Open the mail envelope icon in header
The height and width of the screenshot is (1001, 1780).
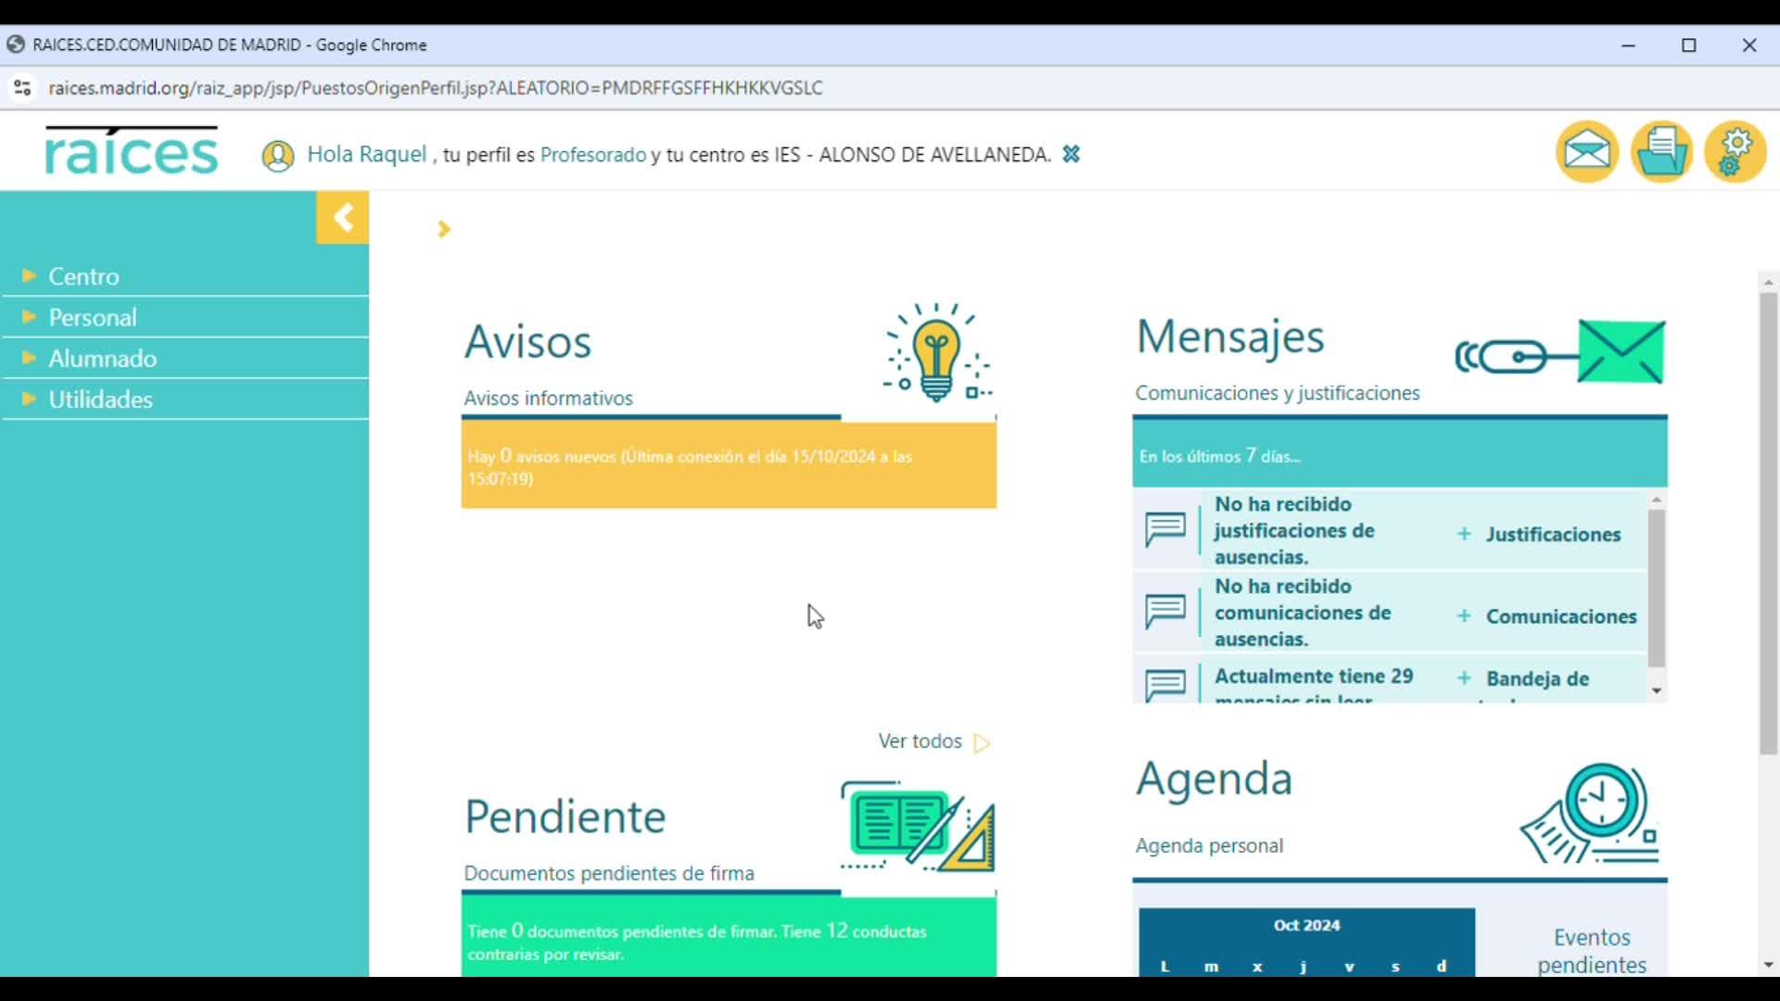tap(1586, 151)
